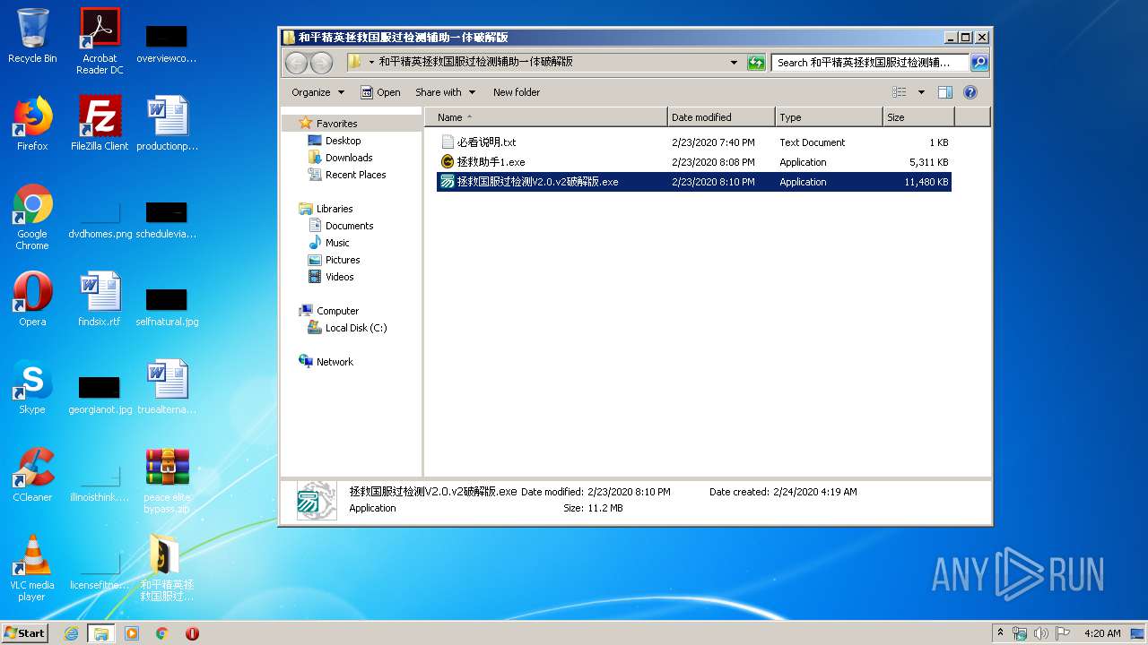Refresh the folder via address bar button

pyautogui.click(x=756, y=63)
